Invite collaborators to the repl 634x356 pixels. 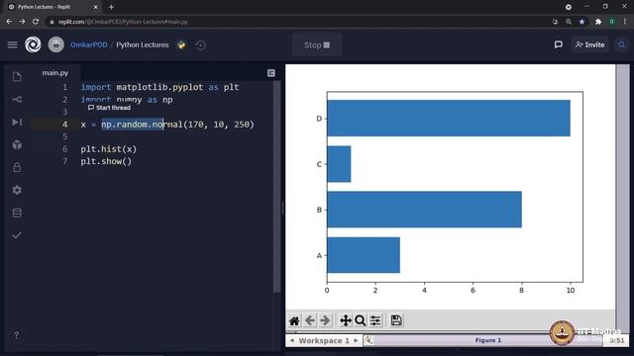point(590,44)
